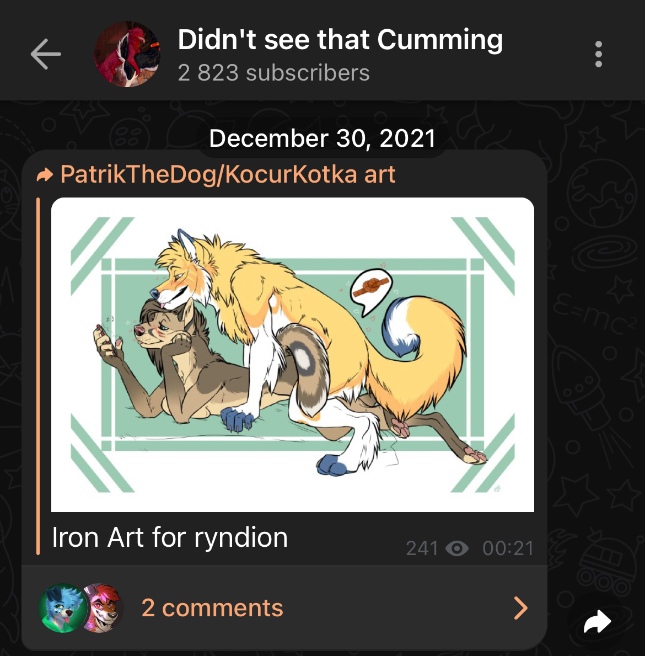Screen dimensions: 645x656
Task: Open the three-dot options menu
Action: click(599, 54)
